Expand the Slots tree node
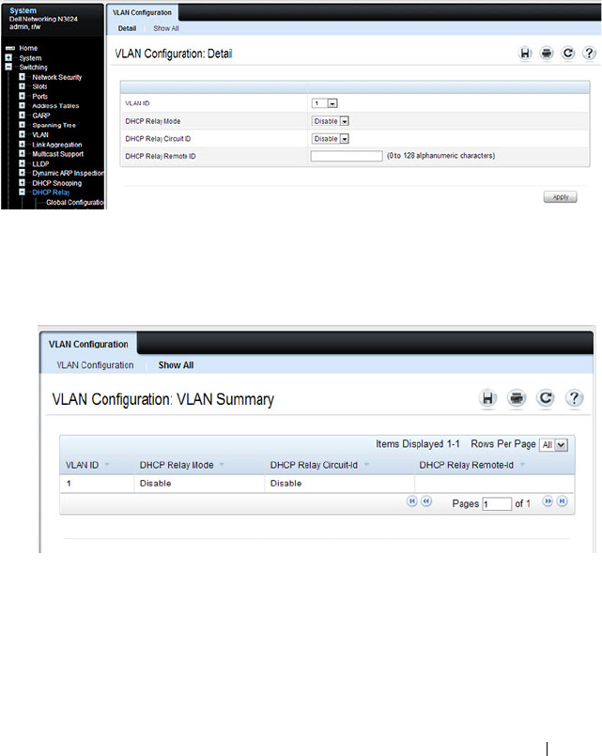The image size is (602, 756). [x=22, y=86]
